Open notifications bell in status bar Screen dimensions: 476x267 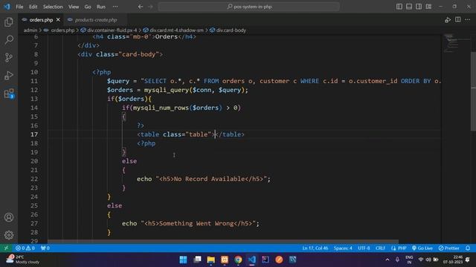468,248
